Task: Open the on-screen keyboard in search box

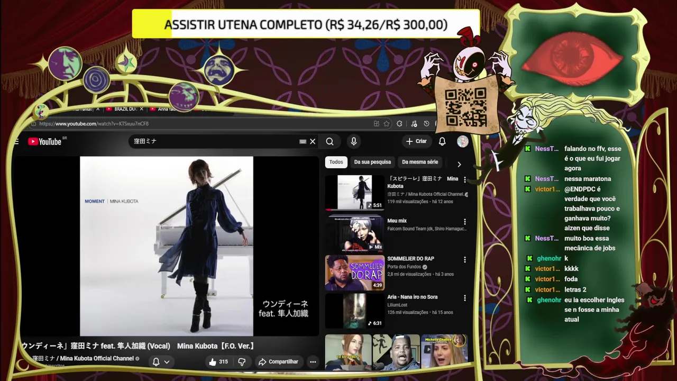Action: (303, 141)
